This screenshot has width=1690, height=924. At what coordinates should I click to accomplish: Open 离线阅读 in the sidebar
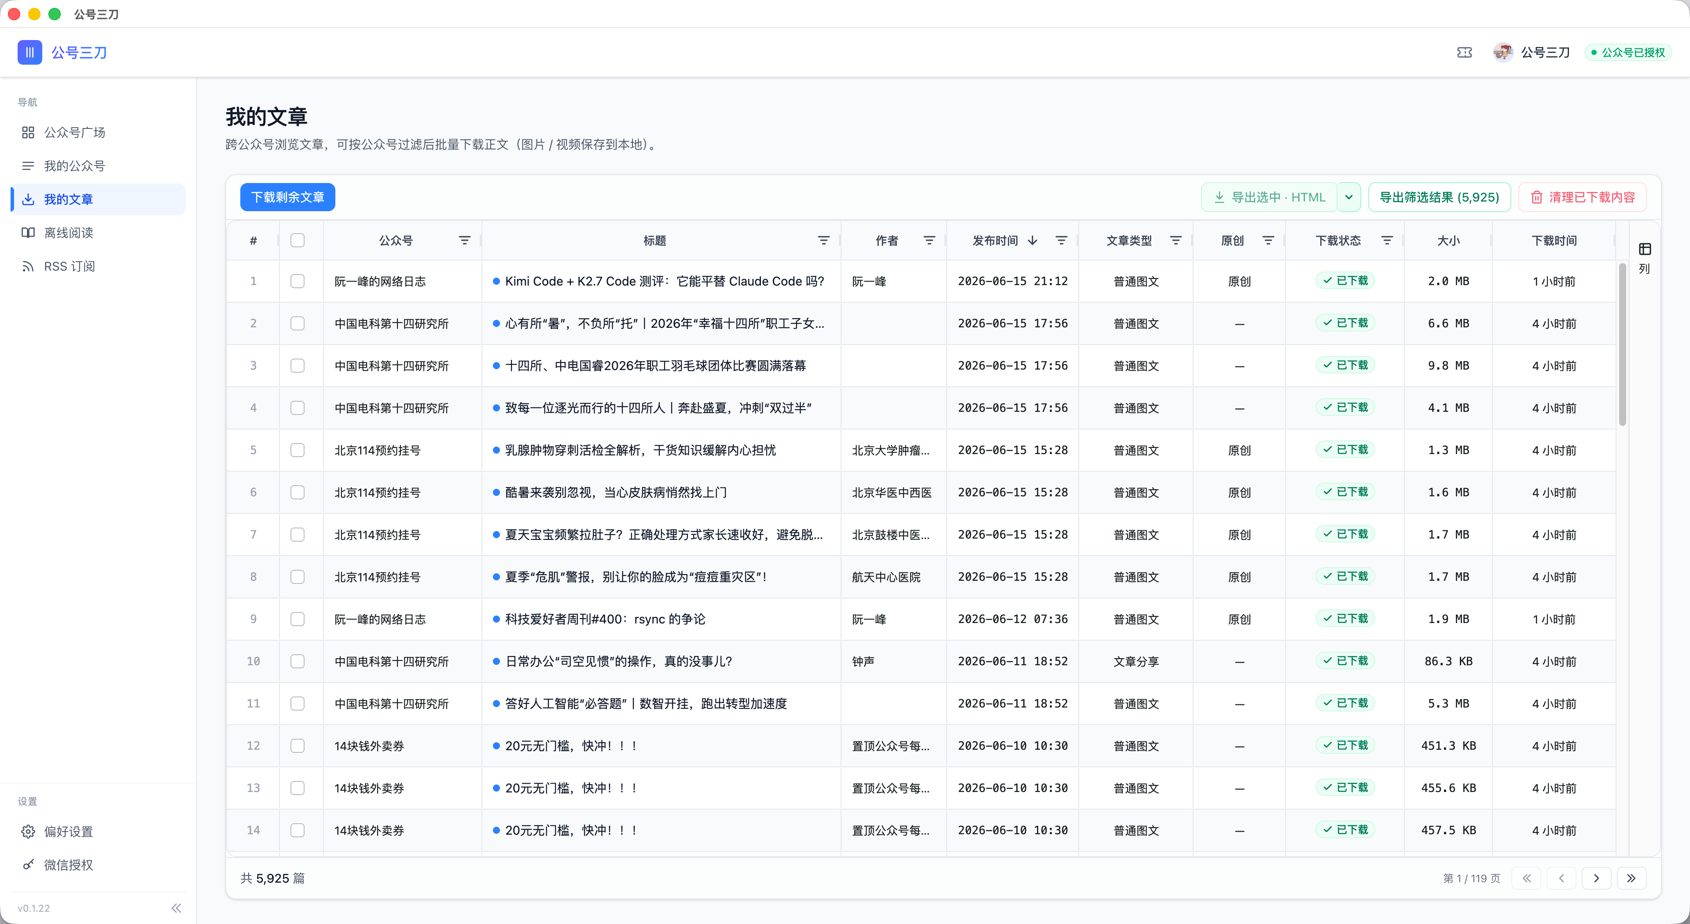click(99, 233)
